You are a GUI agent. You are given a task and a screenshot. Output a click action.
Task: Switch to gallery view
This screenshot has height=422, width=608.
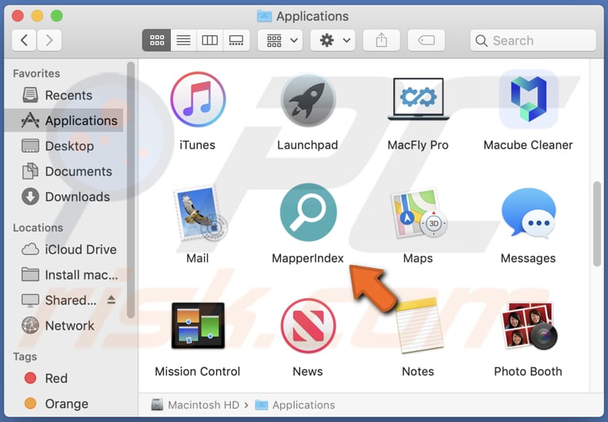pyautogui.click(x=236, y=40)
